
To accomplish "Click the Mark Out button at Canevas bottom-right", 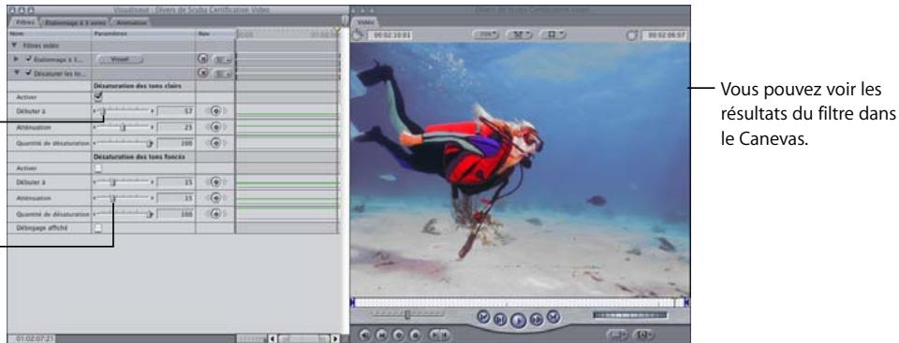I will [x=642, y=334].
